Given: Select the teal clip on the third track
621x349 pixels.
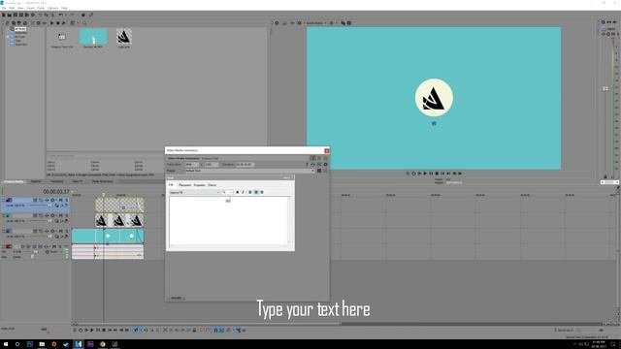Looking at the screenshot, I should pyautogui.click(x=108, y=237).
